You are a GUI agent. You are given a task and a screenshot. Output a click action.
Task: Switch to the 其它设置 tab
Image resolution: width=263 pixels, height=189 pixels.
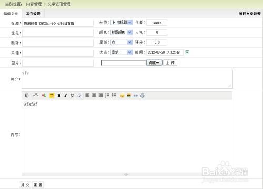click(33, 14)
